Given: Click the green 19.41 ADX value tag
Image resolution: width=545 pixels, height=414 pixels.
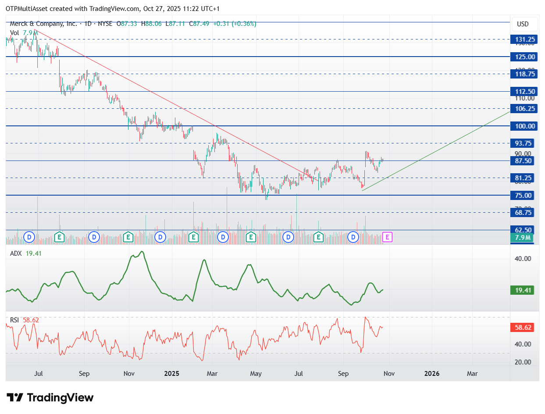Looking at the screenshot, I should 523,290.
